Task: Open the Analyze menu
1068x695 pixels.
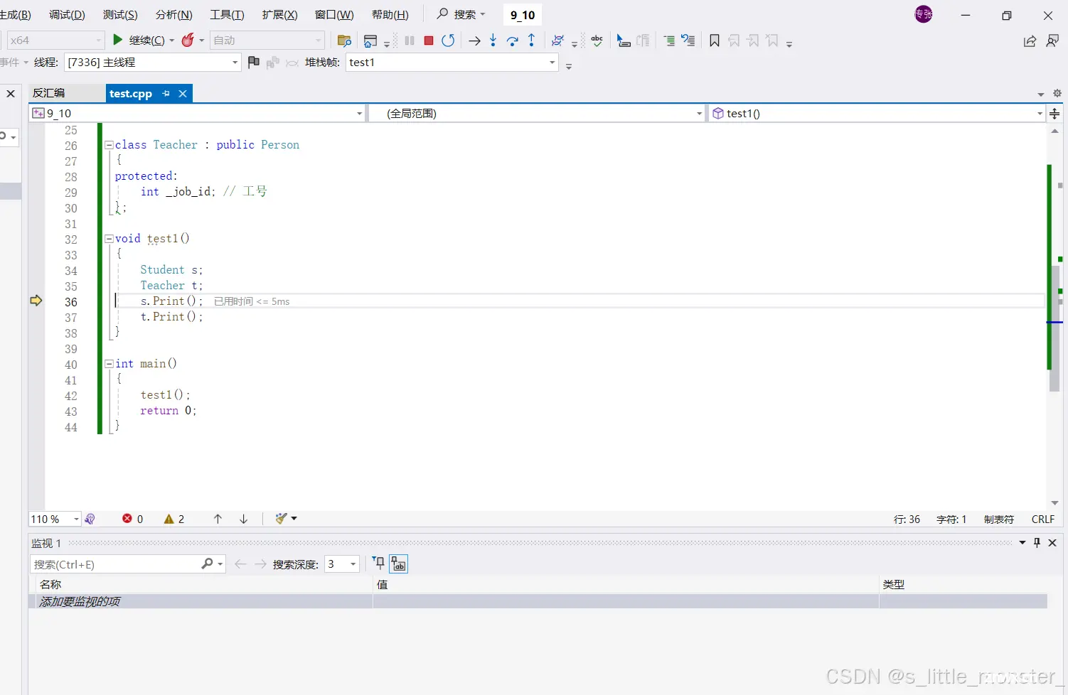Action: coord(174,14)
